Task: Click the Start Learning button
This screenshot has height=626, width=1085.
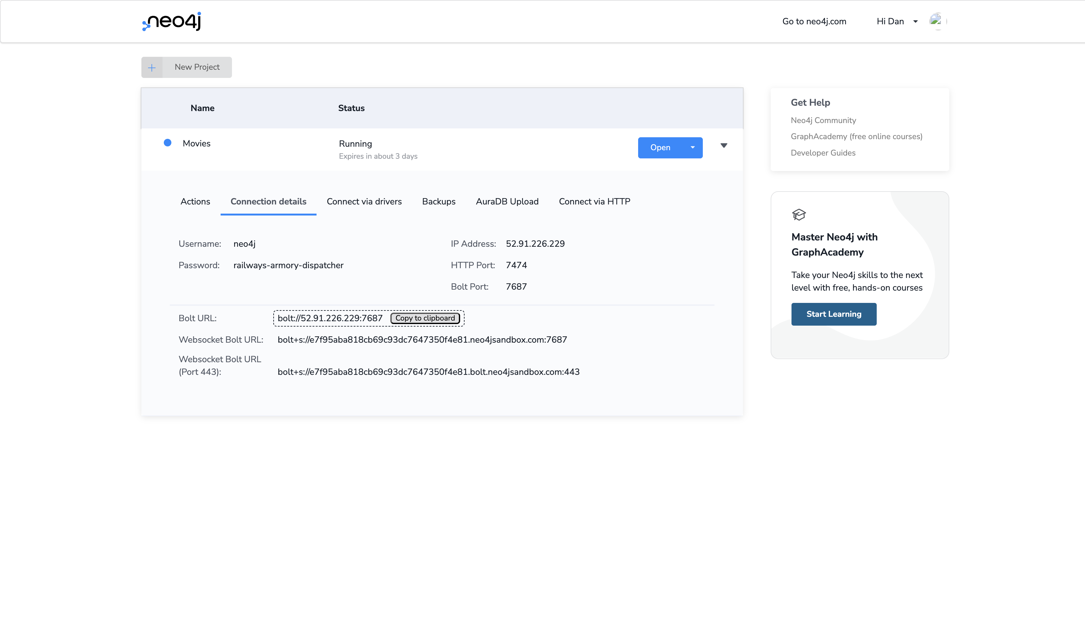Action: point(833,314)
